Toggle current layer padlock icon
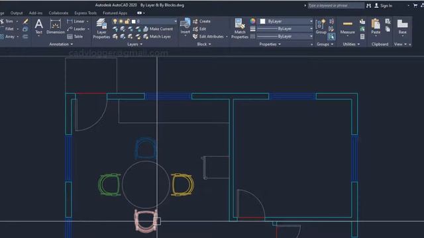The width and height of the screenshot is (424, 238). pos(127,21)
